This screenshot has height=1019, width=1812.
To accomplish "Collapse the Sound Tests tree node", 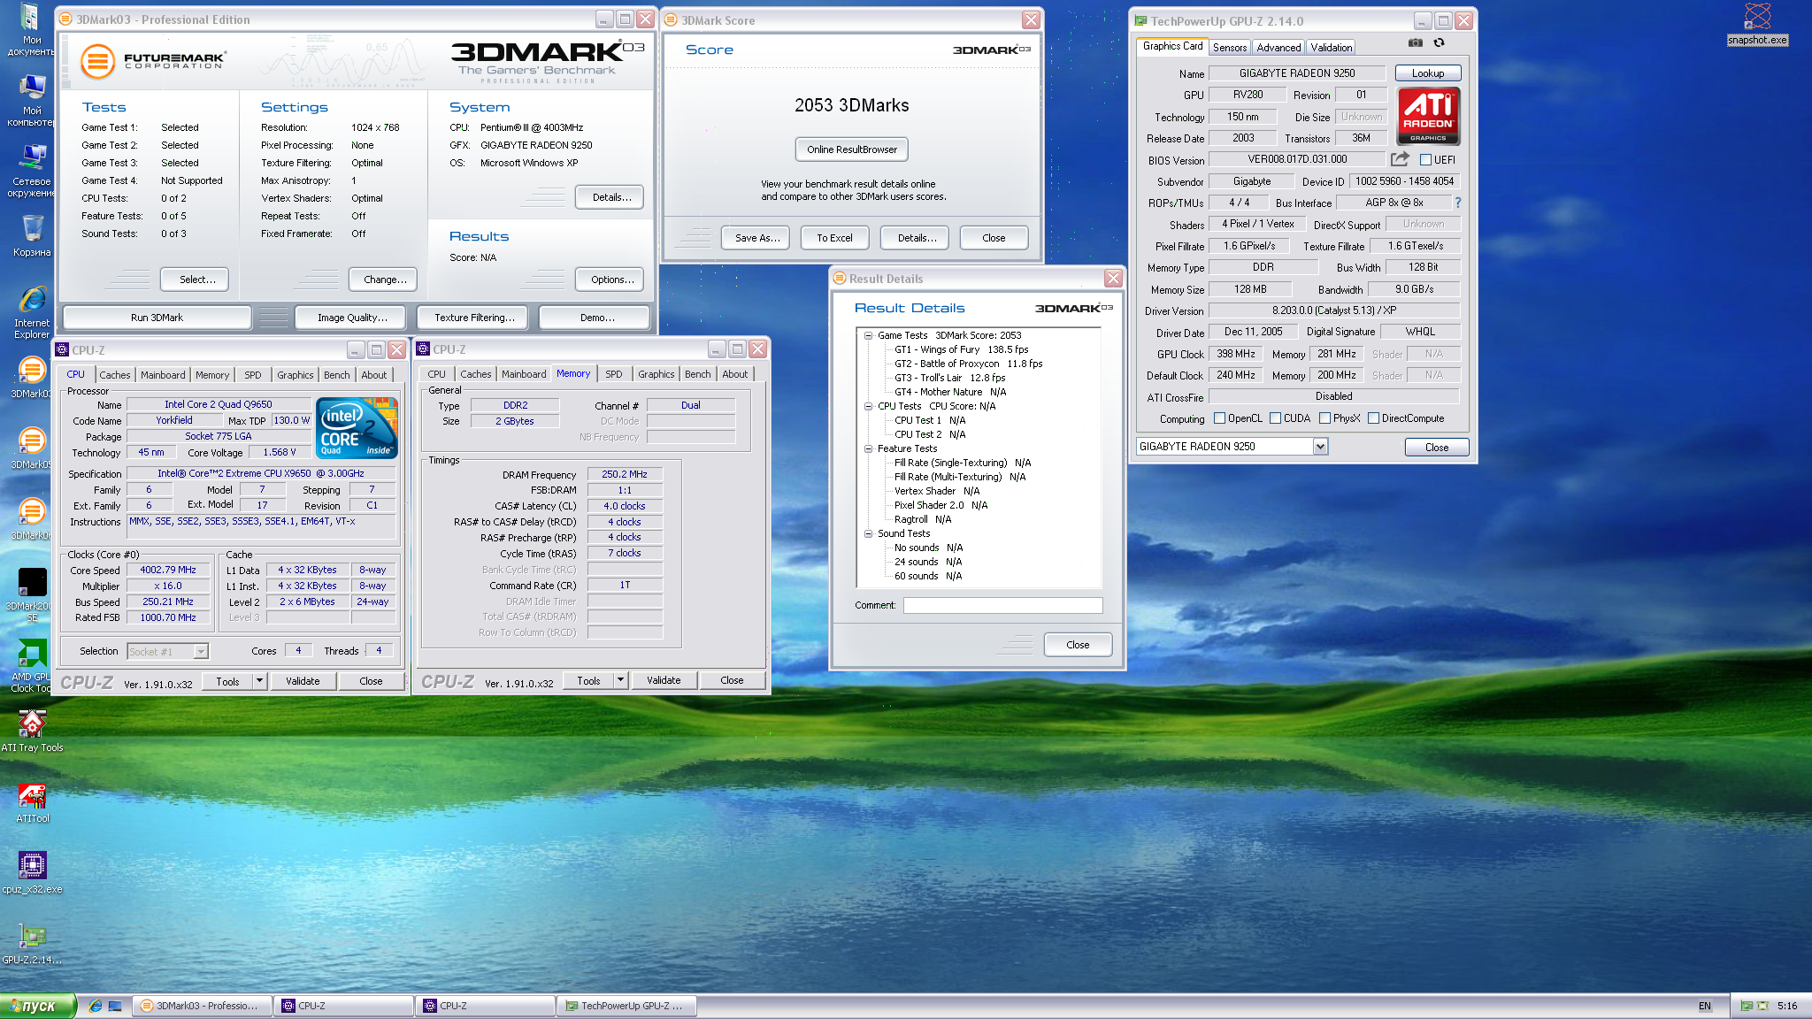I will 868,533.
